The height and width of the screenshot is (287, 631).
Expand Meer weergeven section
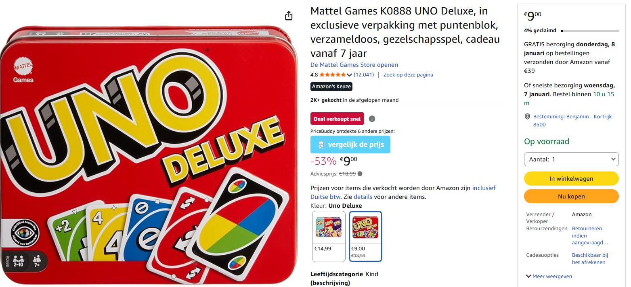pos(549,276)
